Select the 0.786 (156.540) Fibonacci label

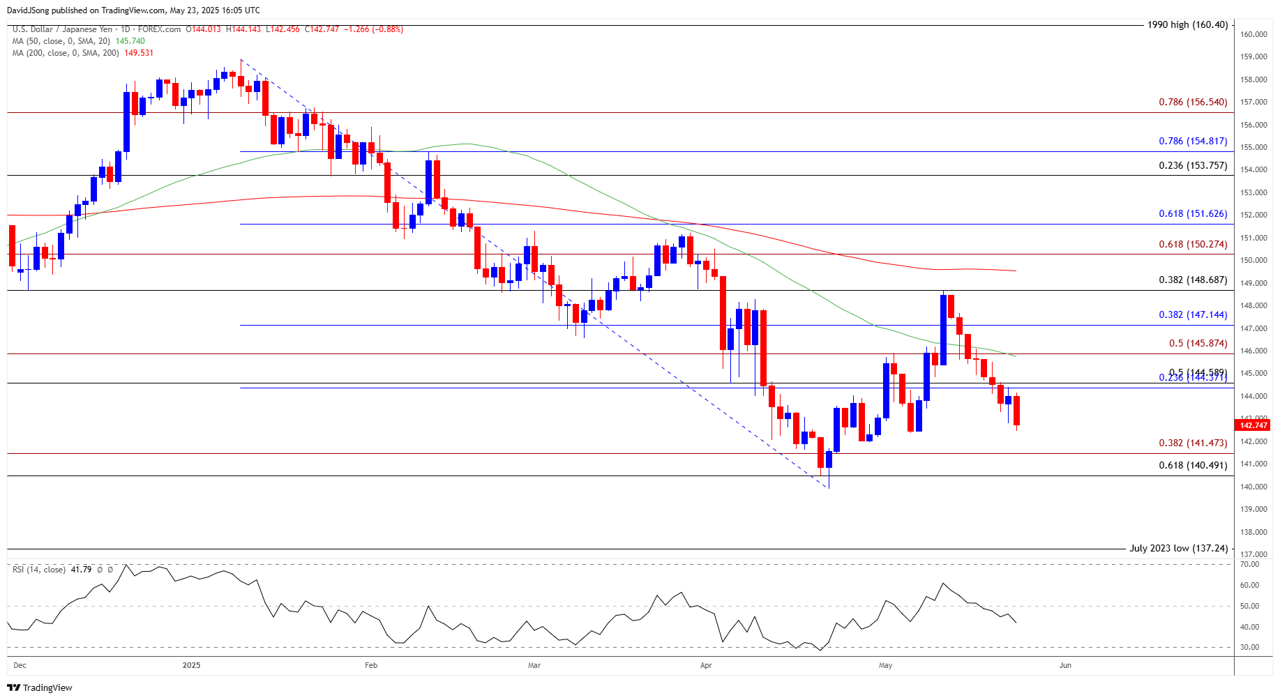pyautogui.click(x=1193, y=102)
